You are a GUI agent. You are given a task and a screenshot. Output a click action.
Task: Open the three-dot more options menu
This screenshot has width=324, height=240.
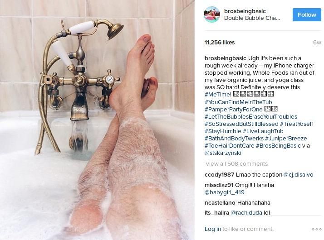point(317,229)
